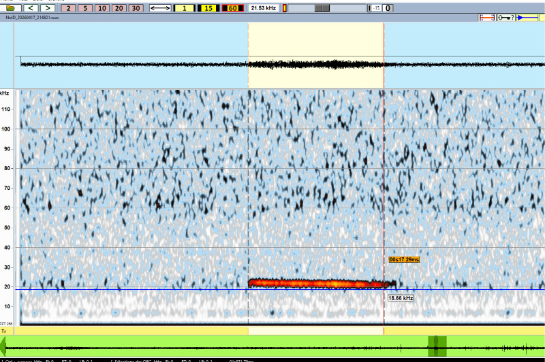Click the 18.66 kHz frequency label
The height and width of the screenshot is (362, 545).
[x=401, y=298]
